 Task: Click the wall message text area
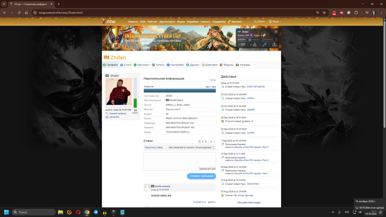(x=180, y=161)
